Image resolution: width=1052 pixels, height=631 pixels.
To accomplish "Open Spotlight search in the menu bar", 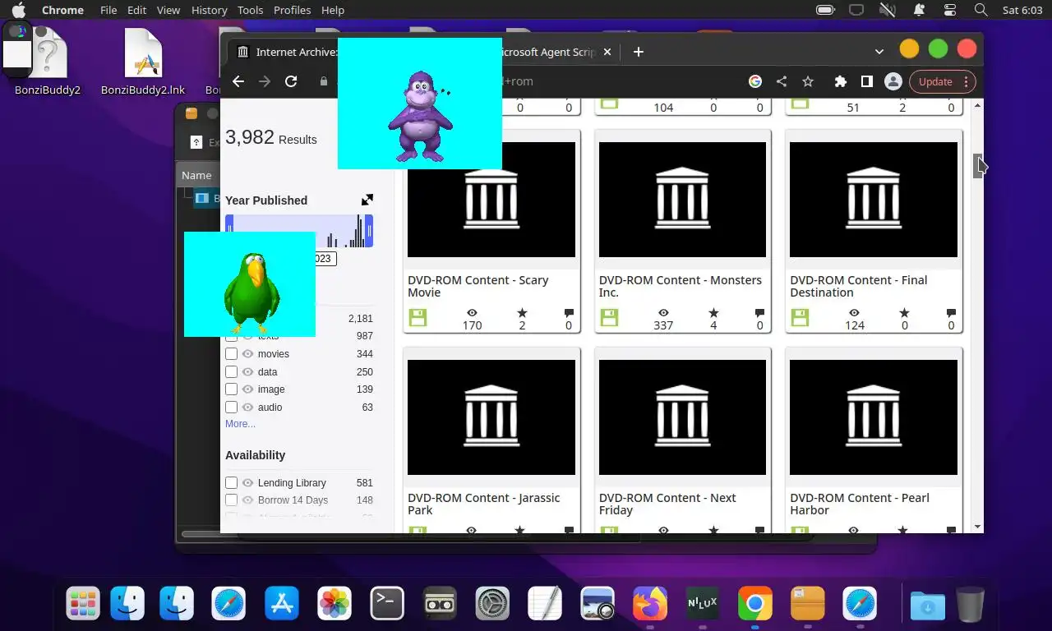I will (x=980, y=10).
